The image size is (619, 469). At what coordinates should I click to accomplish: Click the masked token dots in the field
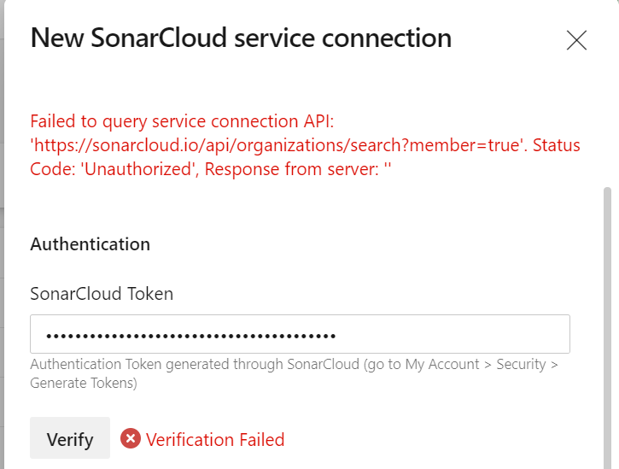click(x=190, y=335)
